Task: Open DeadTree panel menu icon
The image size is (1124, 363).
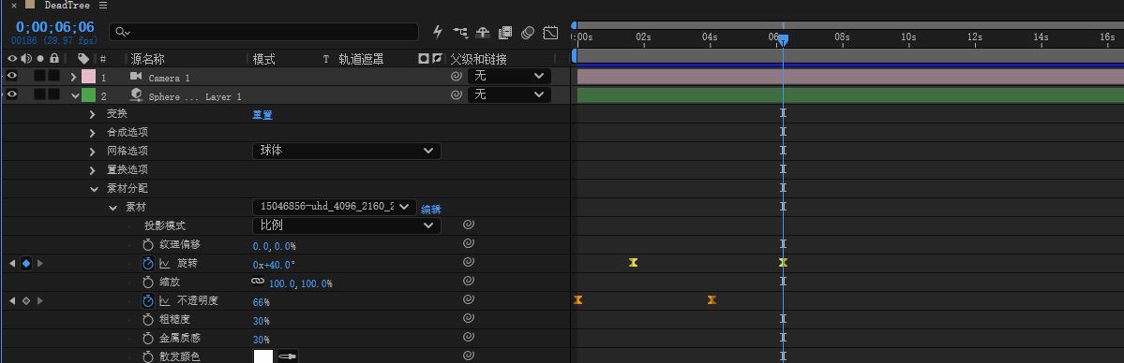Action: click(103, 5)
